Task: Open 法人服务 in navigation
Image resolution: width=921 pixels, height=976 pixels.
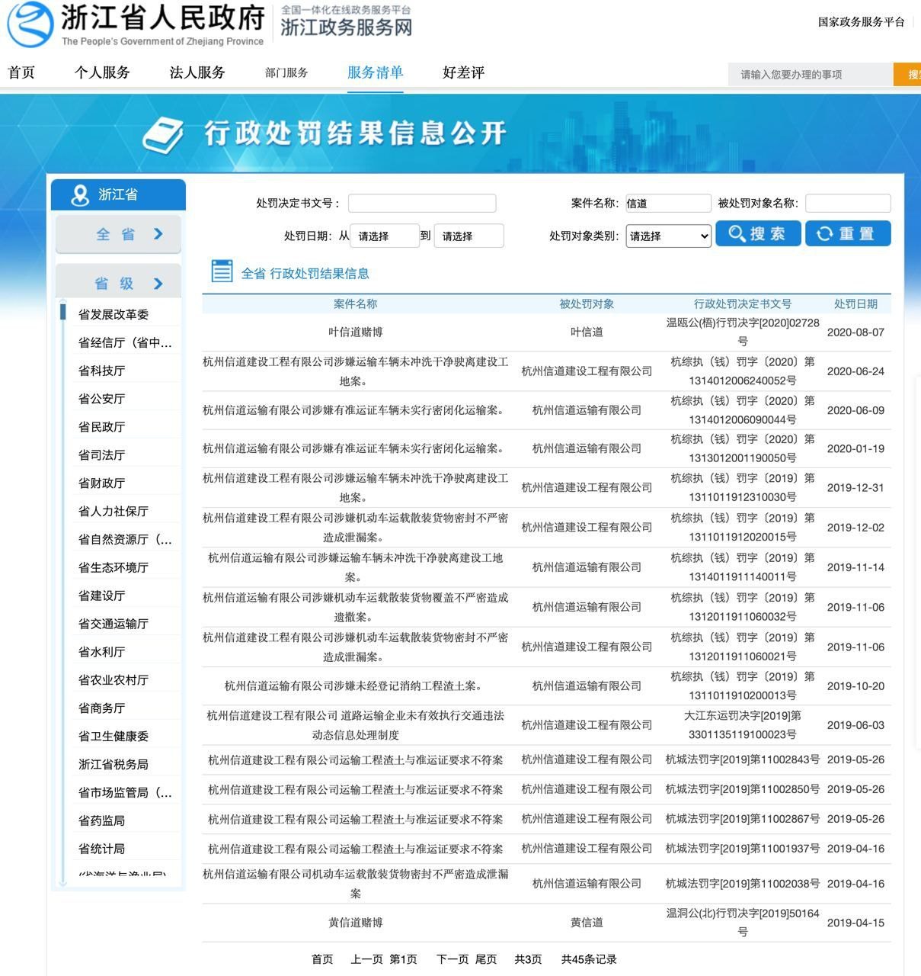Action: pyautogui.click(x=197, y=72)
